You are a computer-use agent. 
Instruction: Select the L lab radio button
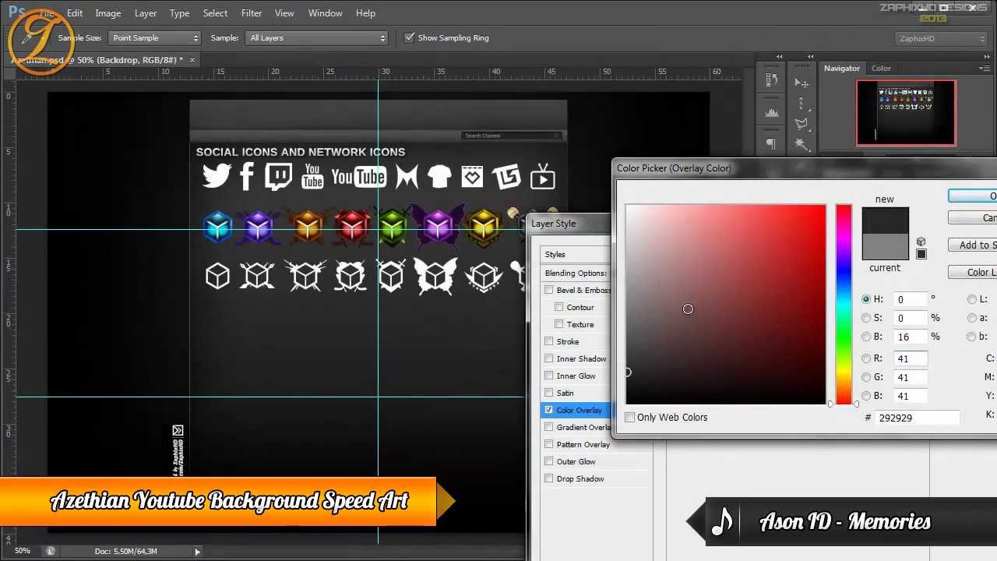click(972, 299)
